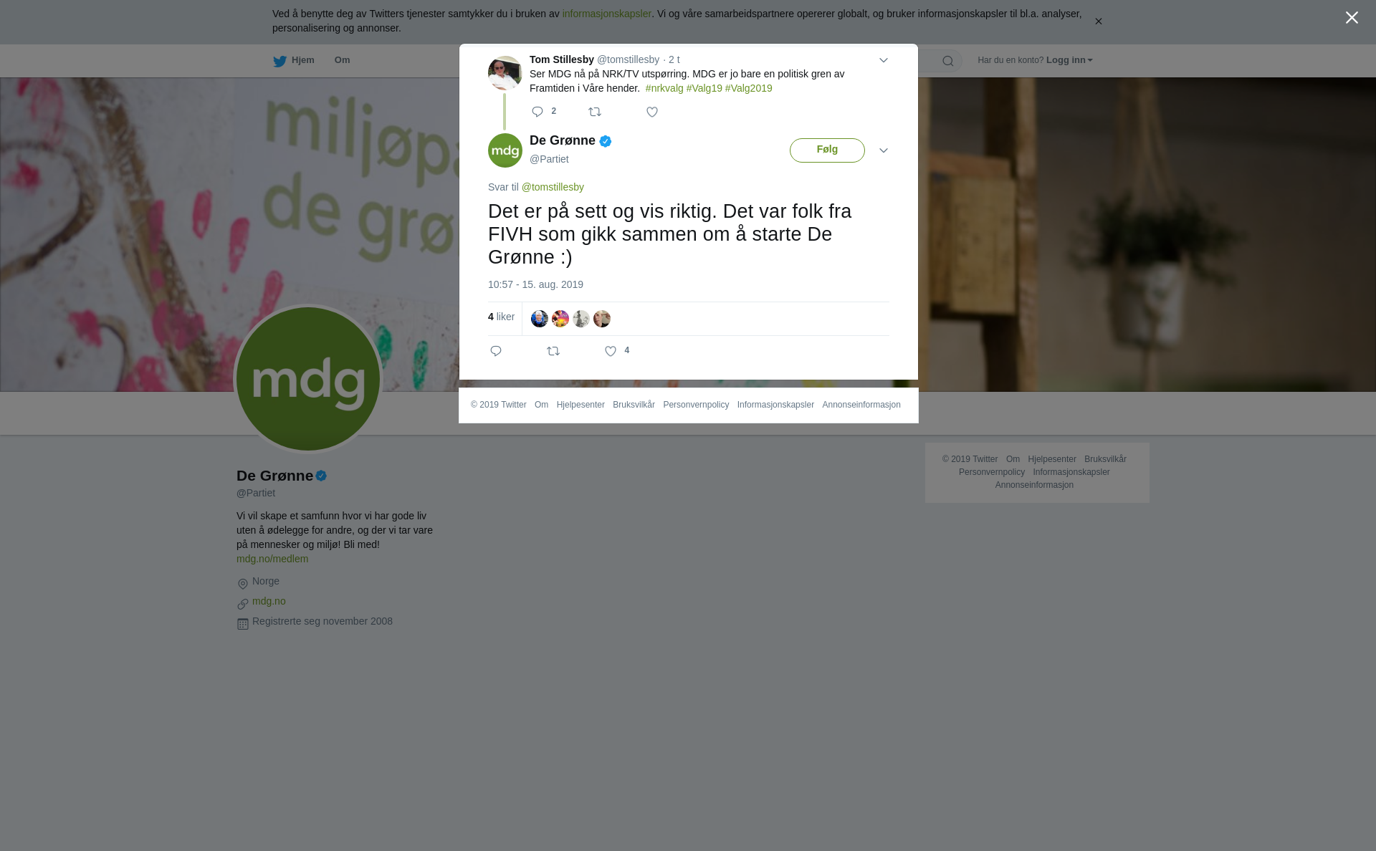Viewport: 1376px width, 851px height.
Task: Click the mdg avatar in the tweet header
Action: (505, 150)
